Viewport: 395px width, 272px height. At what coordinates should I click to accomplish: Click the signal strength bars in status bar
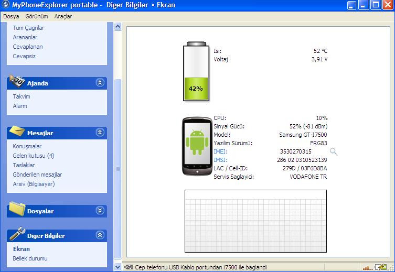[368, 267]
